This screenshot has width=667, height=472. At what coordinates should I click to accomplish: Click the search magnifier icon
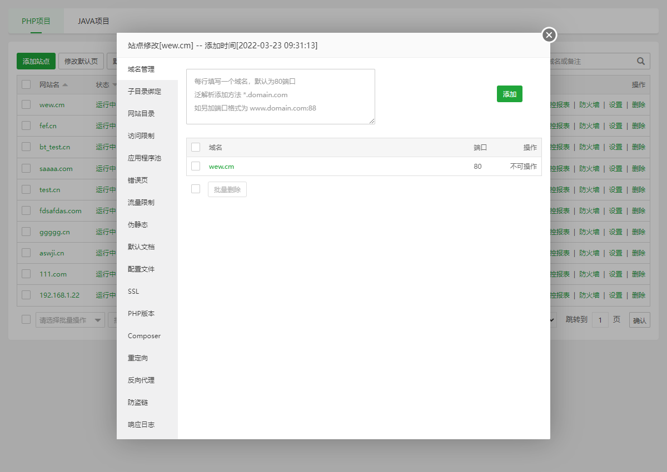click(640, 61)
